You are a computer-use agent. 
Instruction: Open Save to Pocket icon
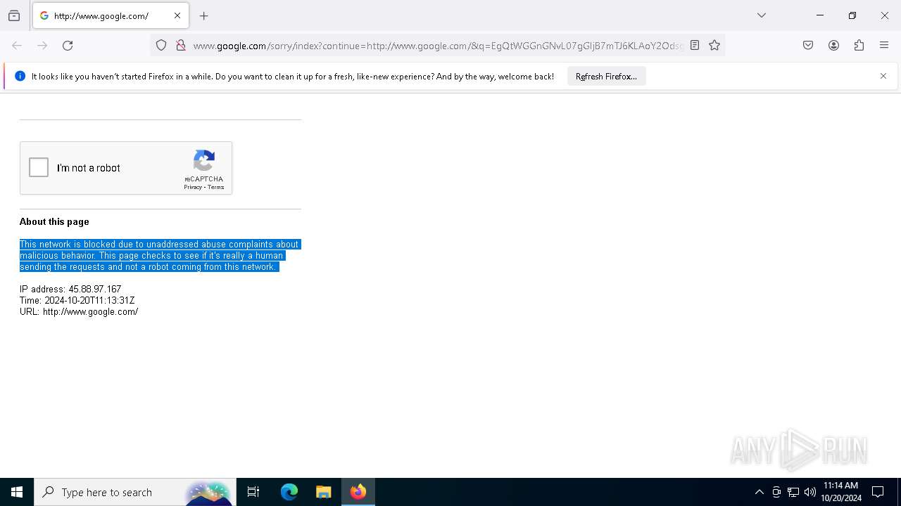tap(808, 46)
